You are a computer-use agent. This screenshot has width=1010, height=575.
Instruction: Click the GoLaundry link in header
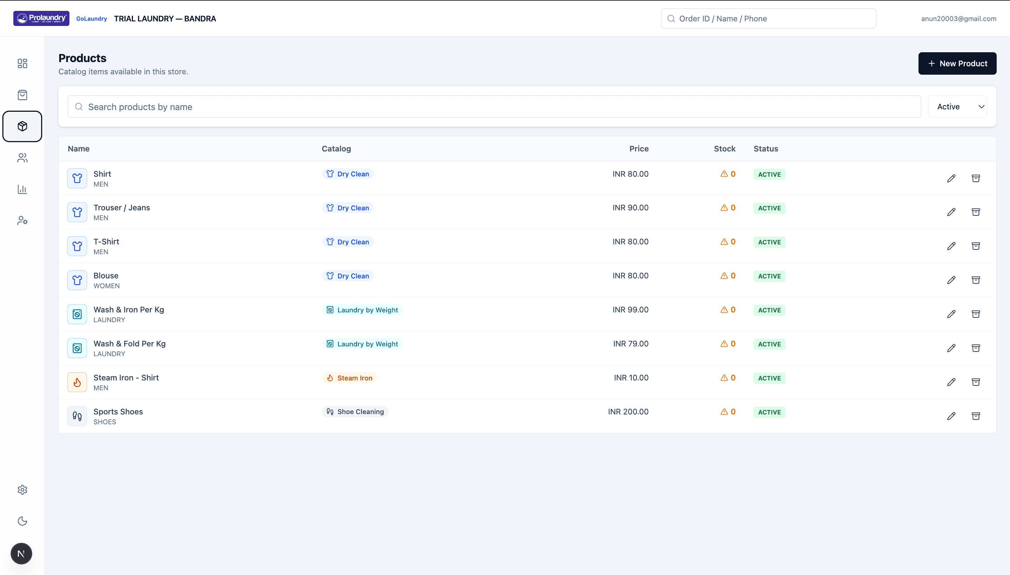click(92, 19)
